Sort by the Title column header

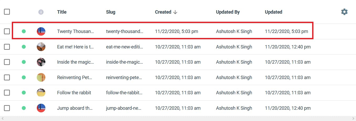tap(62, 12)
